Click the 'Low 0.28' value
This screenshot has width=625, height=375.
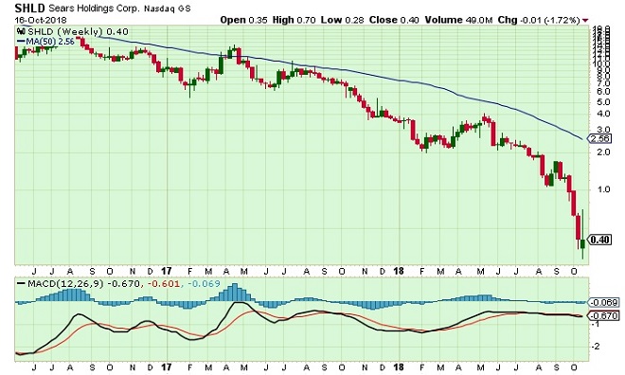[342, 20]
